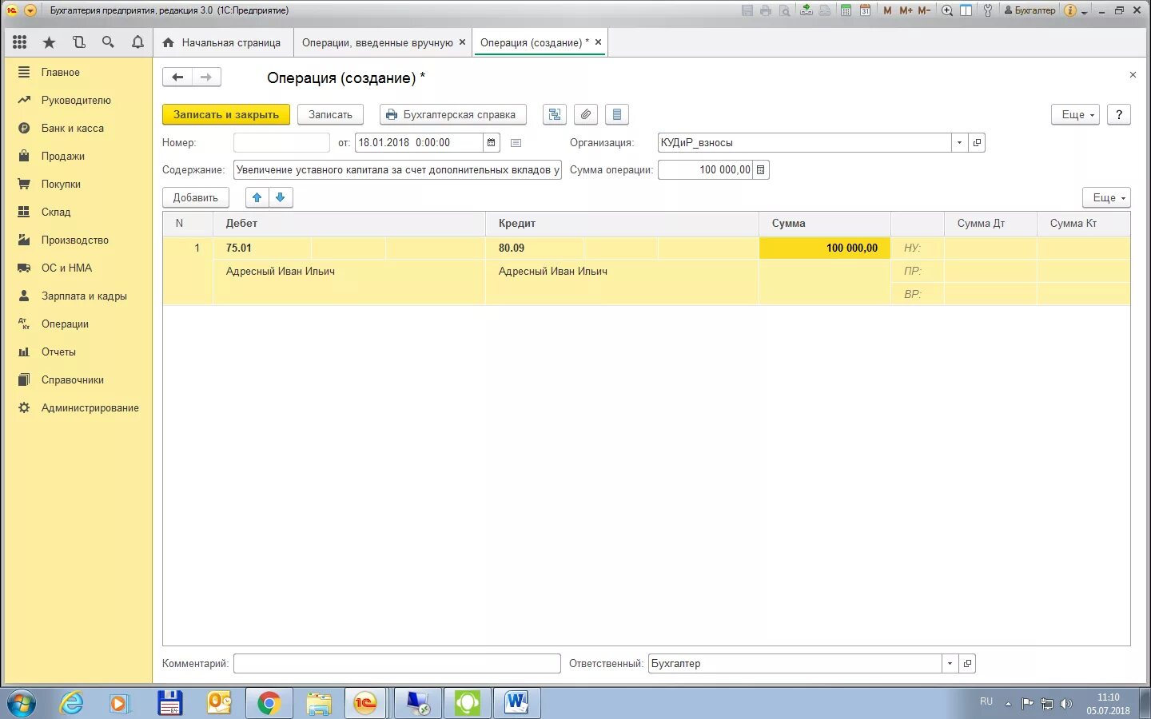The height and width of the screenshot is (719, 1151).
Task: Move row up with blue arrow
Action: click(257, 197)
